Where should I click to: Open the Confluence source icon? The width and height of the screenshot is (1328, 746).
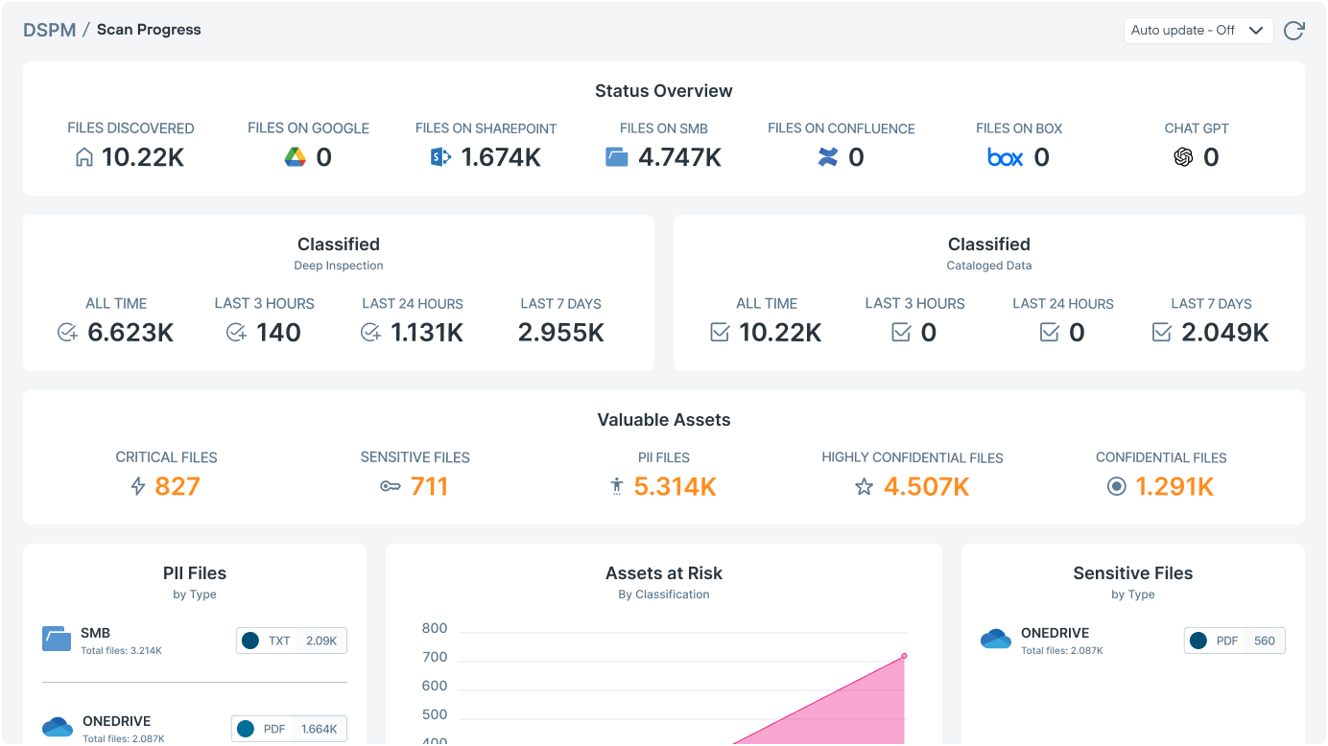(x=828, y=156)
